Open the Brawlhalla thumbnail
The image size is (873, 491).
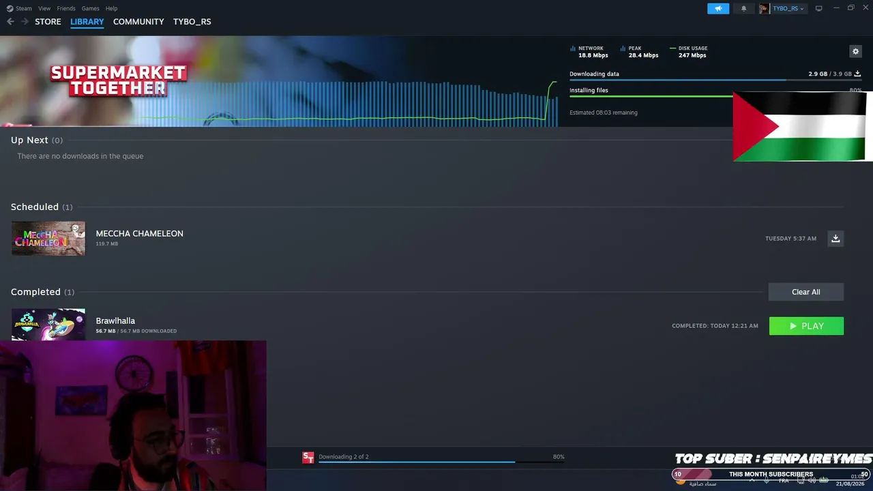click(48, 324)
